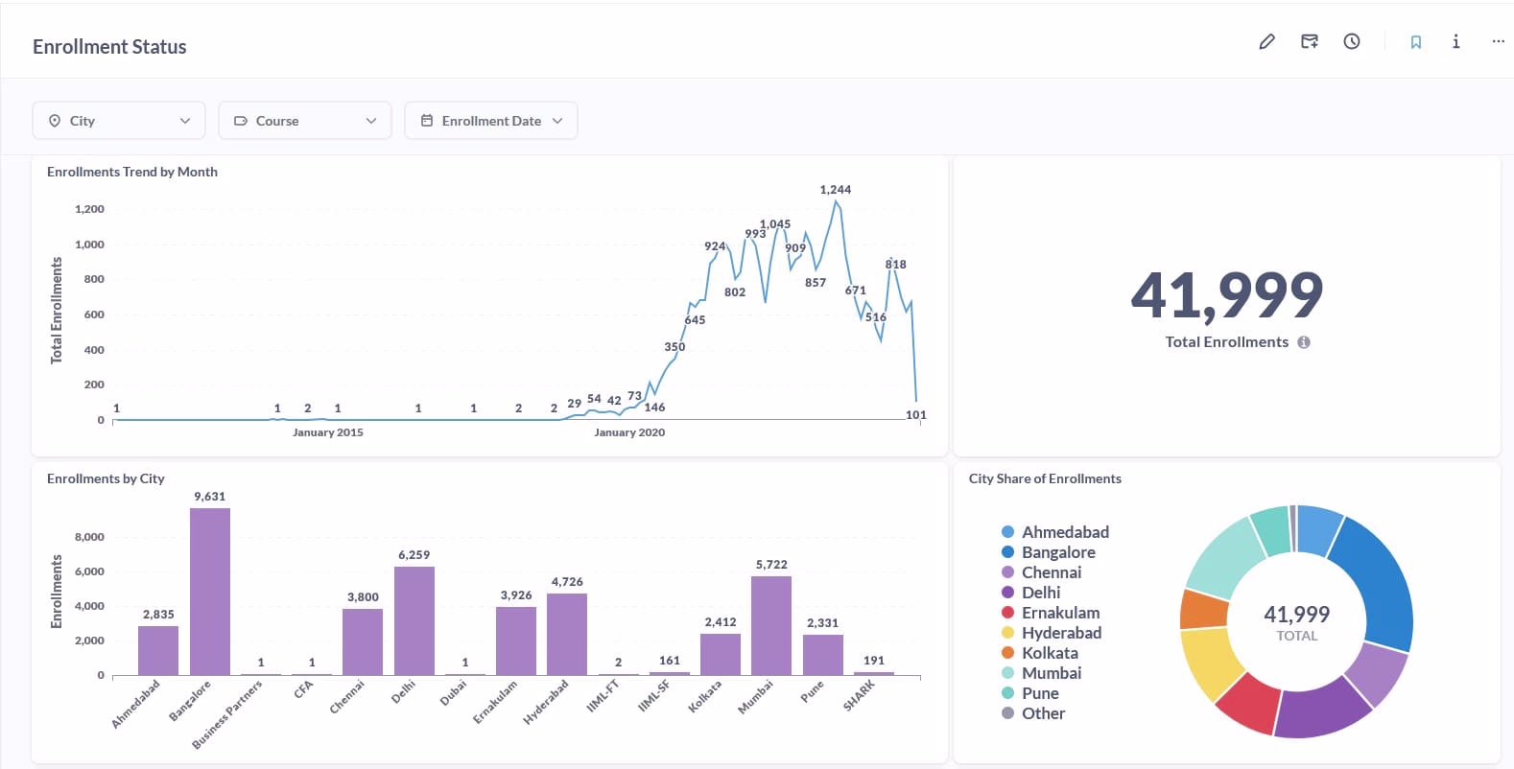Open the dashboard subscription envelope icon
The image size is (1514, 769).
click(1309, 41)
